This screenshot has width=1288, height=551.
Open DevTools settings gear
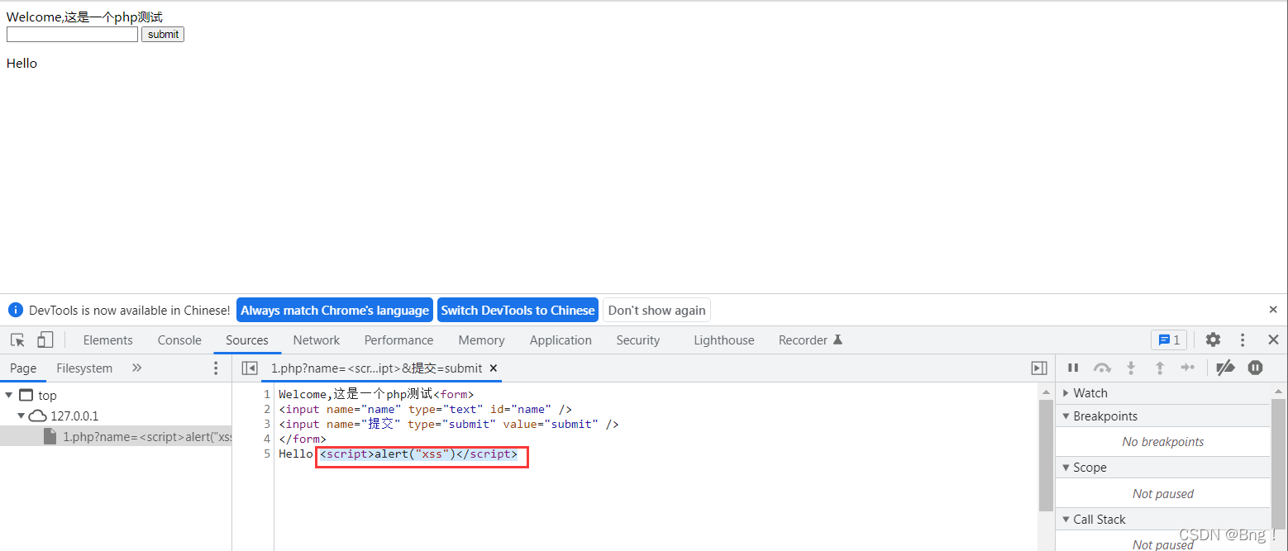pyautogui.click(x=1213, y=340)
